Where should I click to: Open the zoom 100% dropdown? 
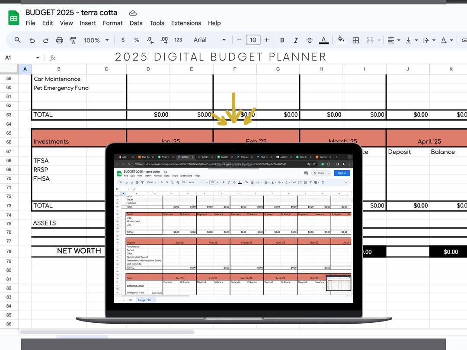(96, 40)
